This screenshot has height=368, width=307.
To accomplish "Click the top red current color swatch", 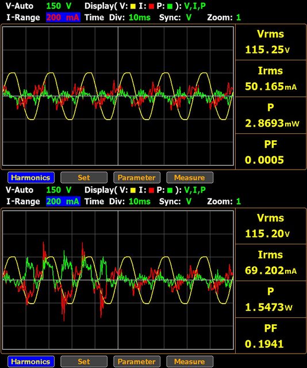I will click(x=151, y=6).
